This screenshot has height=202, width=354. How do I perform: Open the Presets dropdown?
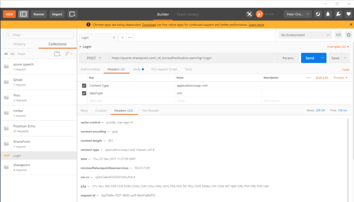(340, 78)
